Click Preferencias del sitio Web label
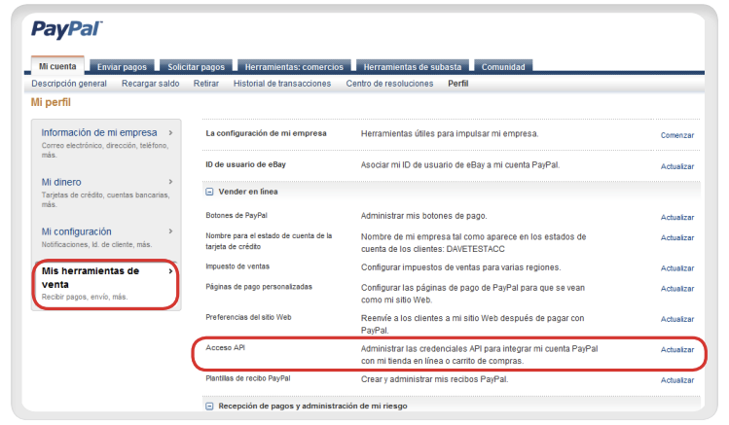Screen dimensions: 729x425 point(248,318)
